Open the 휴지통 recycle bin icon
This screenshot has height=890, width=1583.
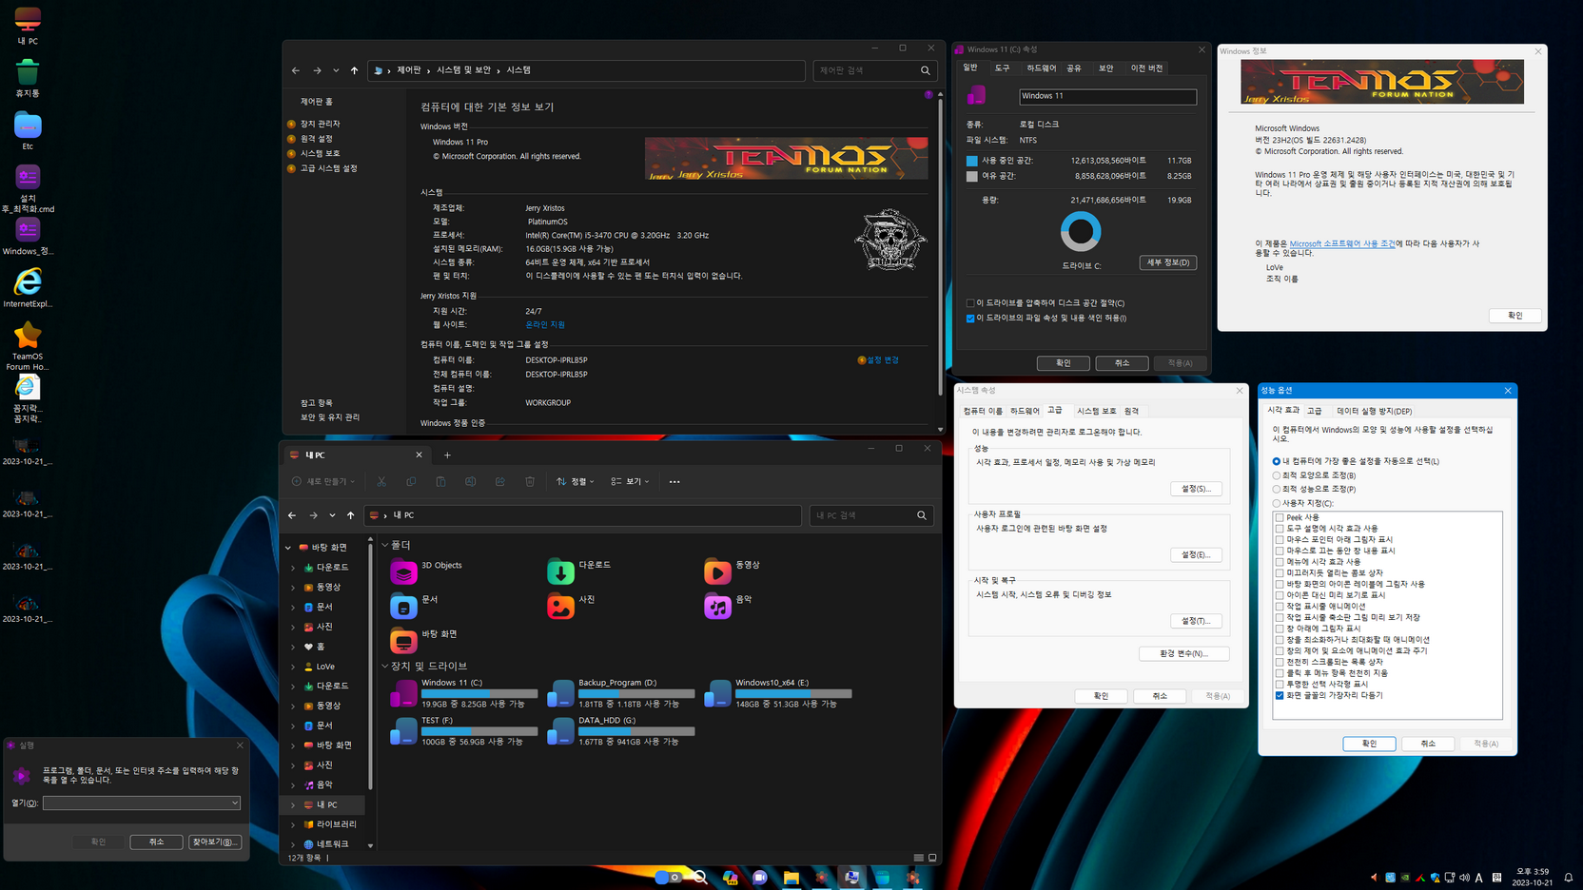pos(28,78)
